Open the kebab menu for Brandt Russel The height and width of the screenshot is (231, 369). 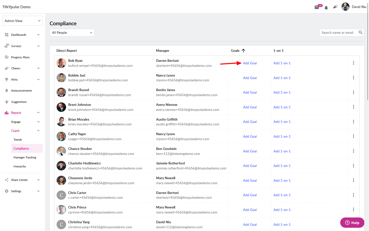click(x=353, y=92)
